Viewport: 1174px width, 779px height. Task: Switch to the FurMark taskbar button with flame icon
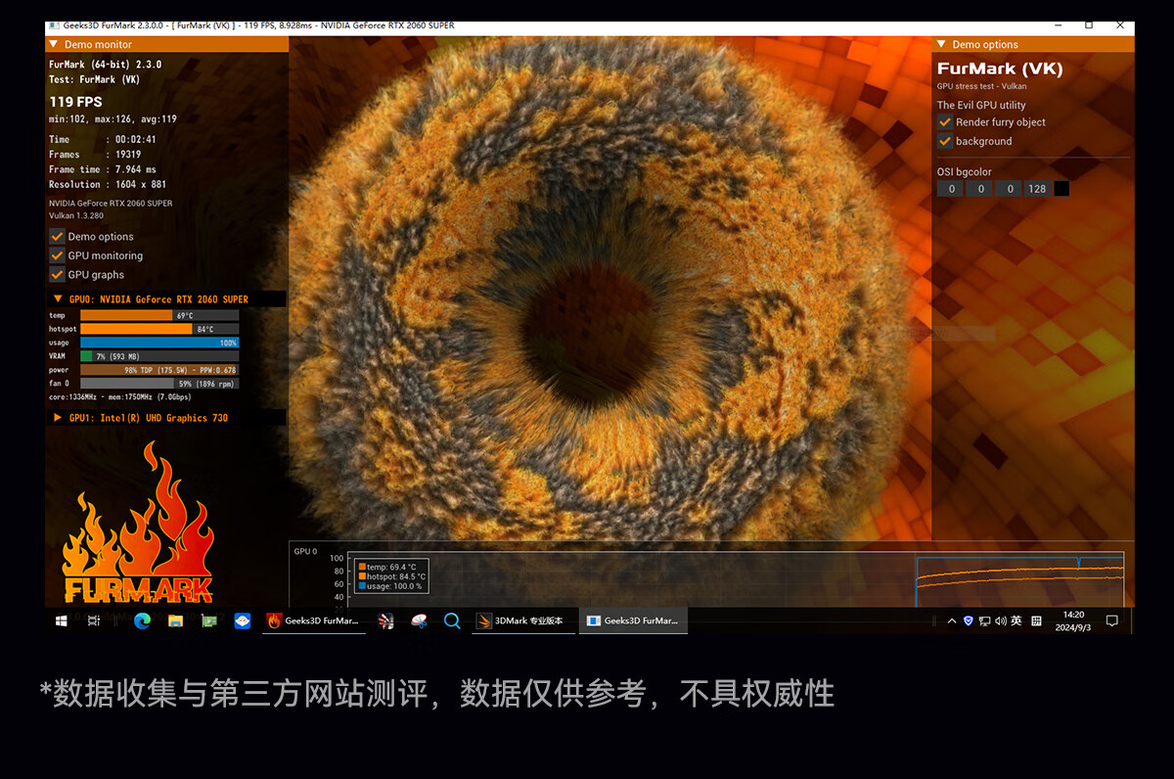[314, 620]
